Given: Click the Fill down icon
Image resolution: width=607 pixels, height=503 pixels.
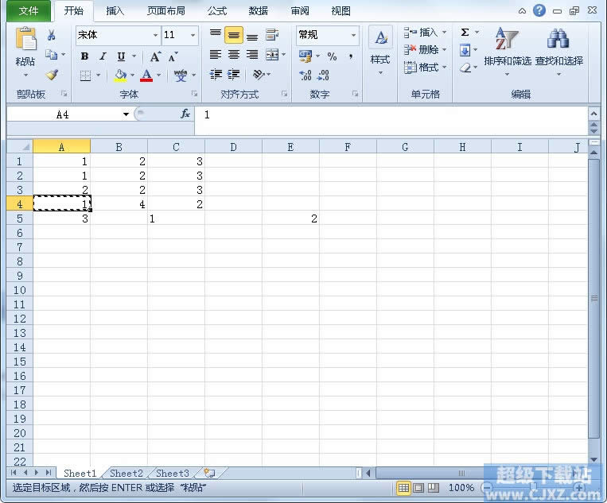Looking at the screenshot, I should (x=465, y=50).
